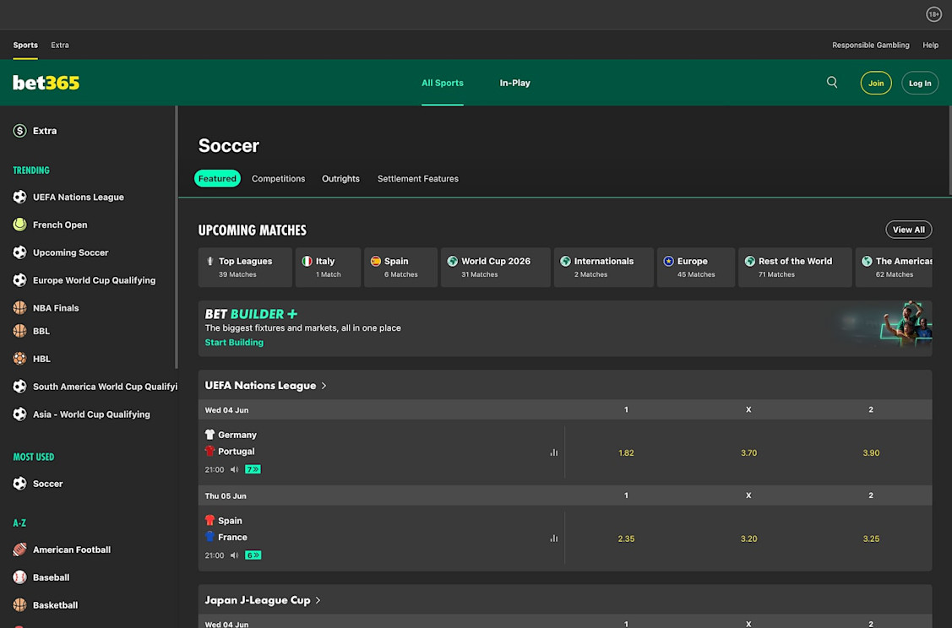This screenshot has width=952, height=628.
Task: Switch to In-Play navigation tab
Action: coord(515,83)
